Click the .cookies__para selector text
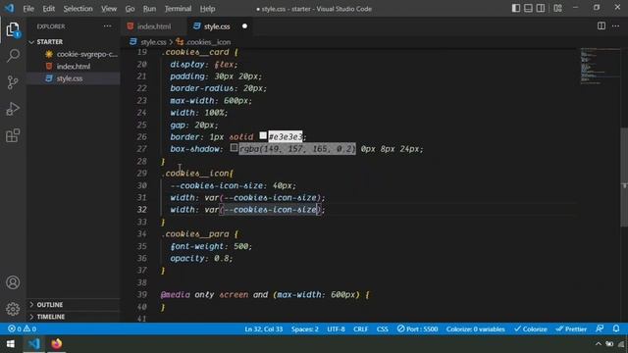 [195, 234]
